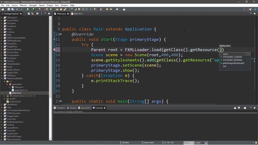Expand the Main.java tree node
This screenshot has width=258, height=145.
[10, 87]
